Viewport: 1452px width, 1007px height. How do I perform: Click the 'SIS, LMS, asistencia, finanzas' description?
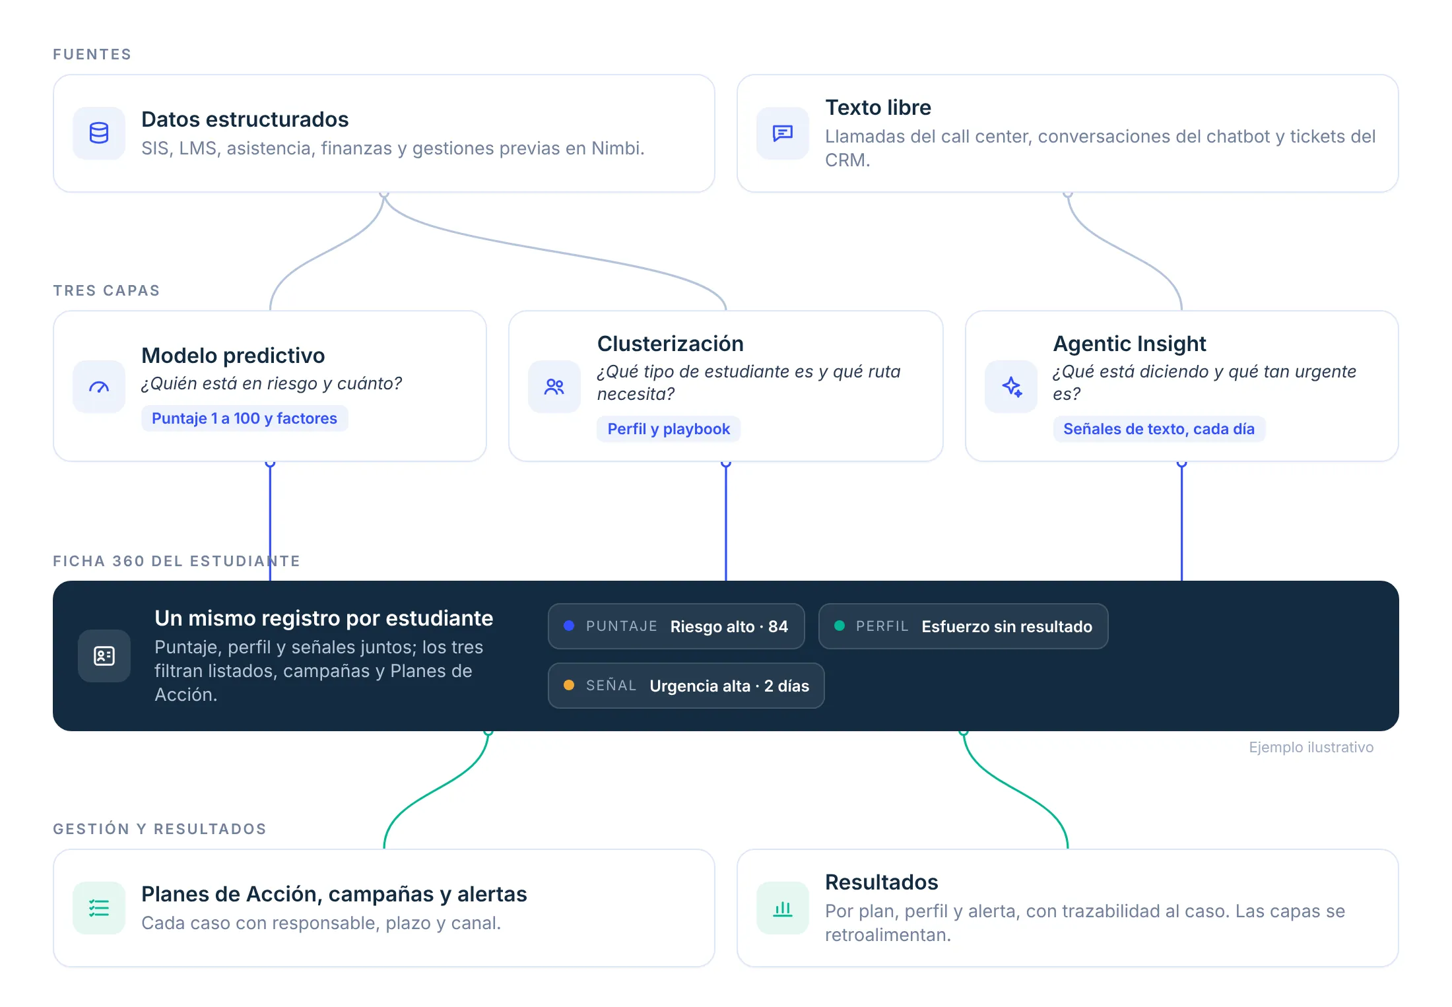pos(393,148)
